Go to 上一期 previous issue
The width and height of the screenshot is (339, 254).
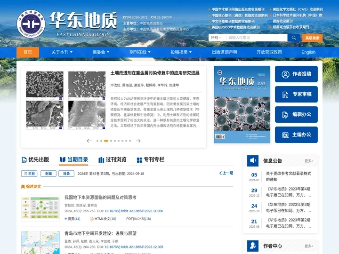[226, 173]
